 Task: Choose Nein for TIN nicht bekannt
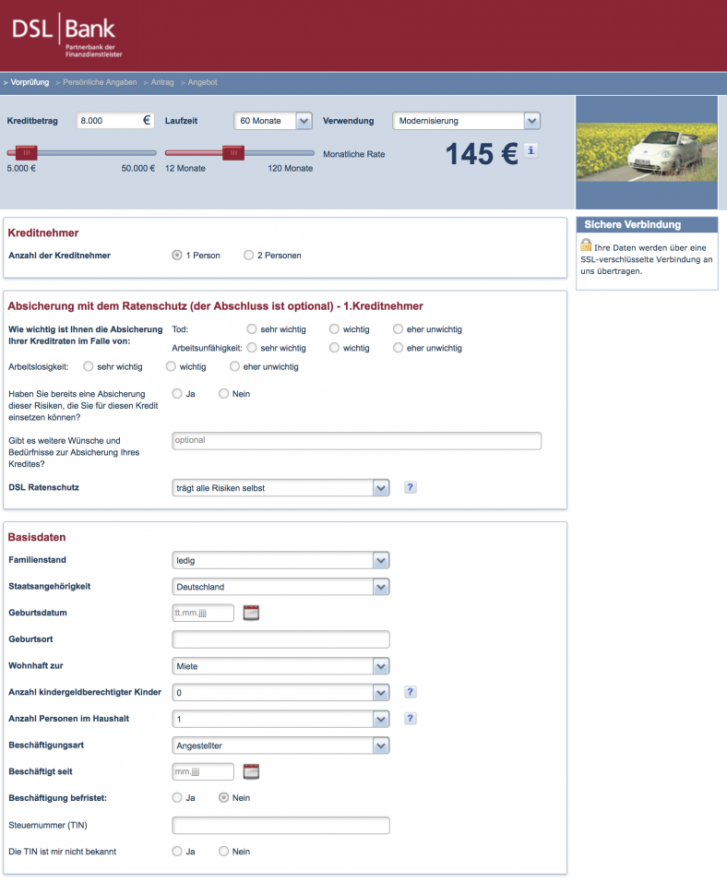223,852
